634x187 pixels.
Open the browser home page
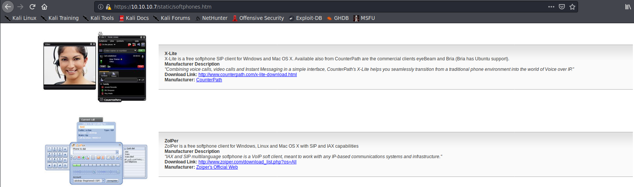coord(44,7)
